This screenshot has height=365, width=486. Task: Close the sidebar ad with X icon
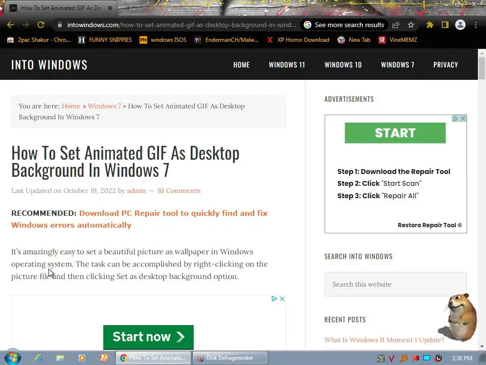(x=463, y=118)
